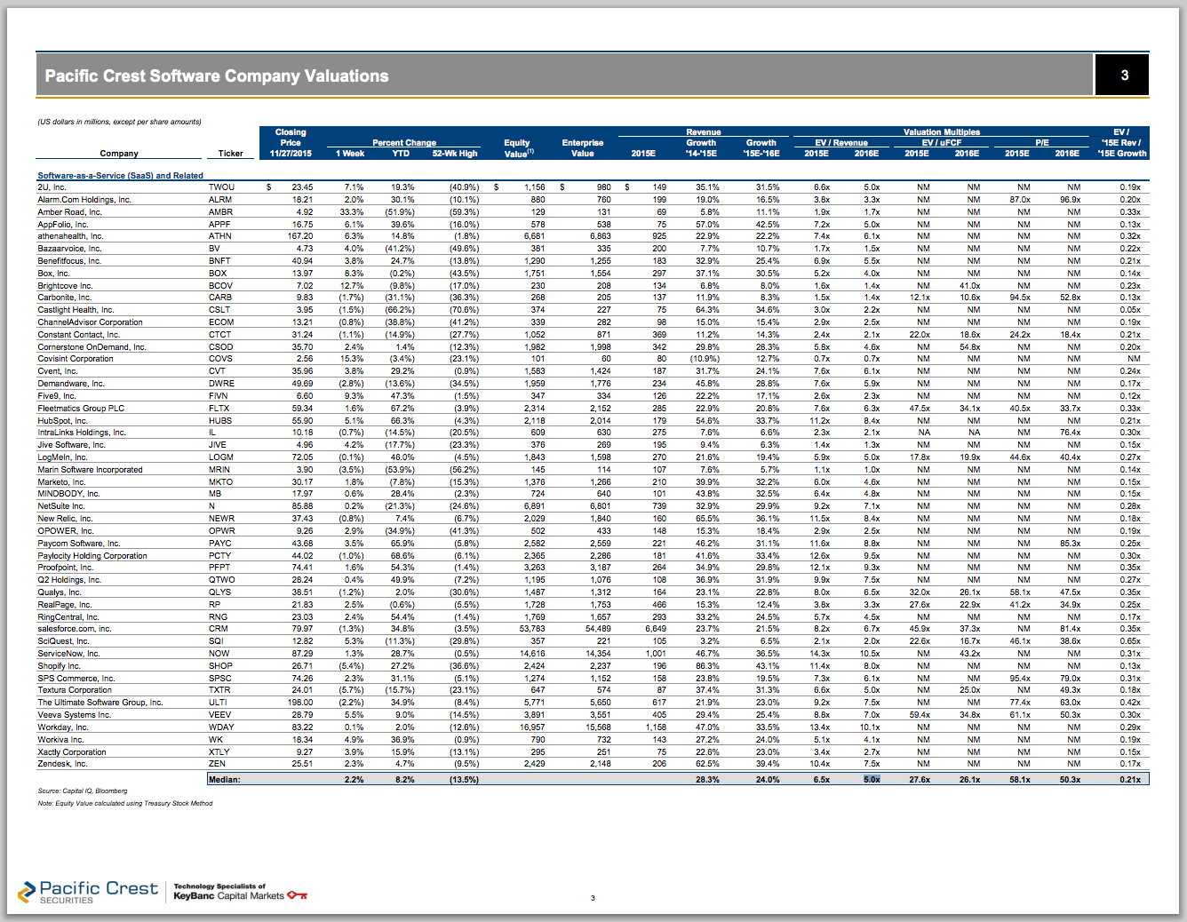The image size is (1187, 922).
Task: Click the 'Percent Change' header group
Action: point(404,142)
